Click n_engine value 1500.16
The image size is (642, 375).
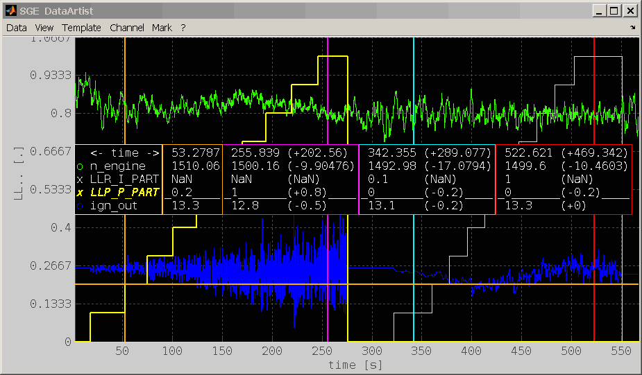[255, 166]
